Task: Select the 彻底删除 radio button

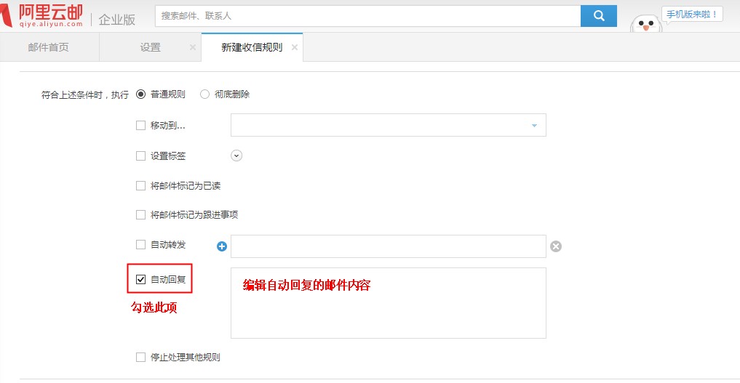Action: [204, 94]
